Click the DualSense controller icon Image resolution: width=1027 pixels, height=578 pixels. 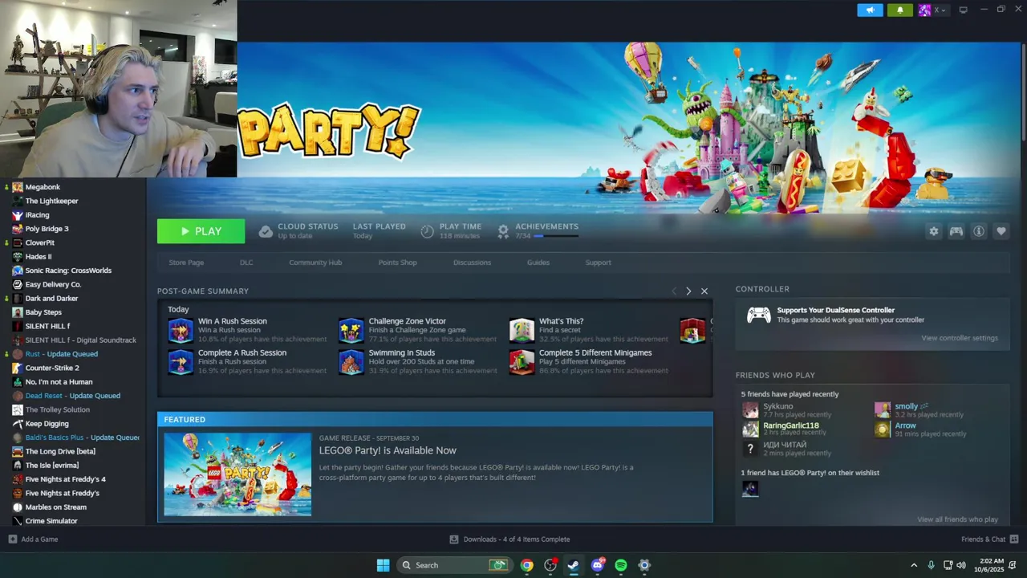pos(758,315)
